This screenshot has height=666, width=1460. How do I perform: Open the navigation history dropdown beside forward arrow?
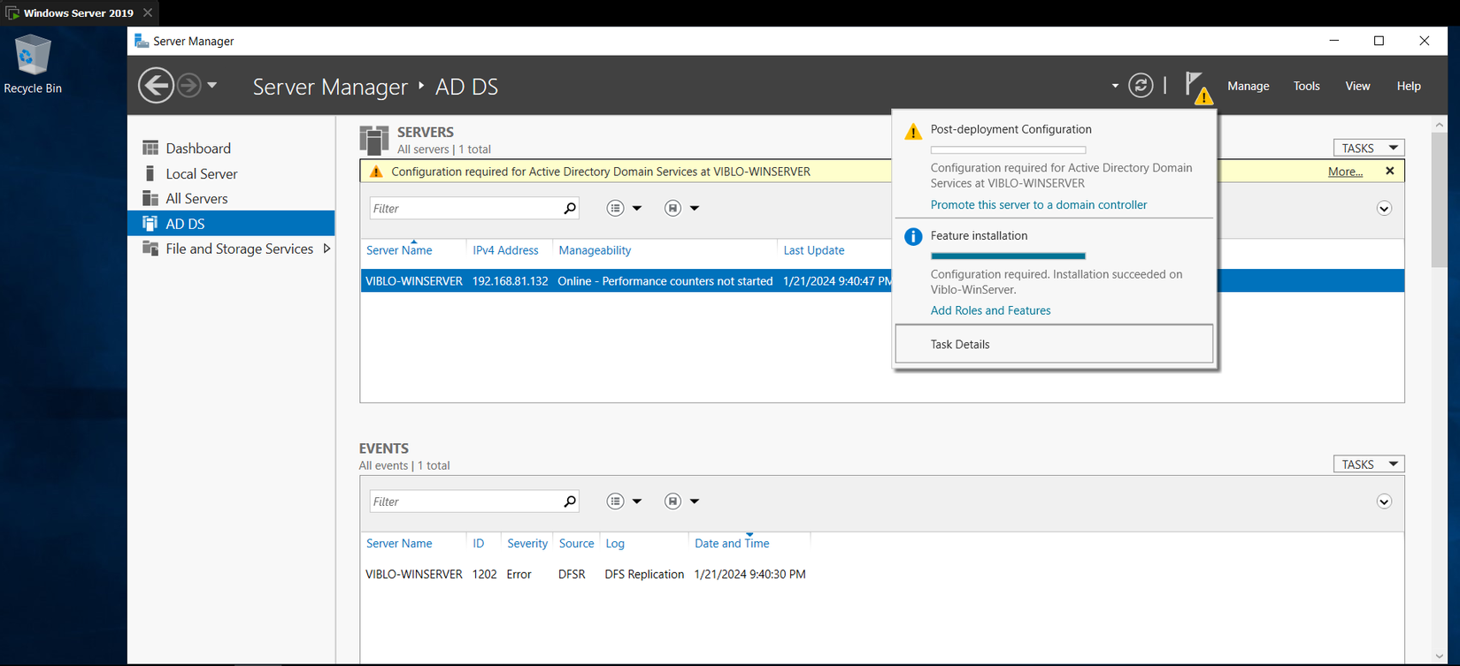coord(212,86)
